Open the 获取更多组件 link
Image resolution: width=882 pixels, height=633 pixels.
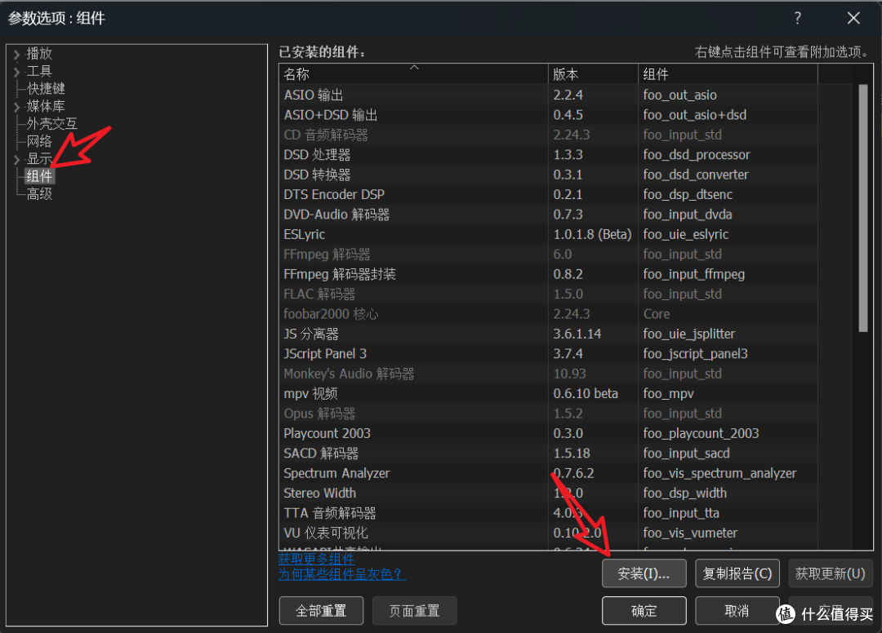[x=316, y=559]
